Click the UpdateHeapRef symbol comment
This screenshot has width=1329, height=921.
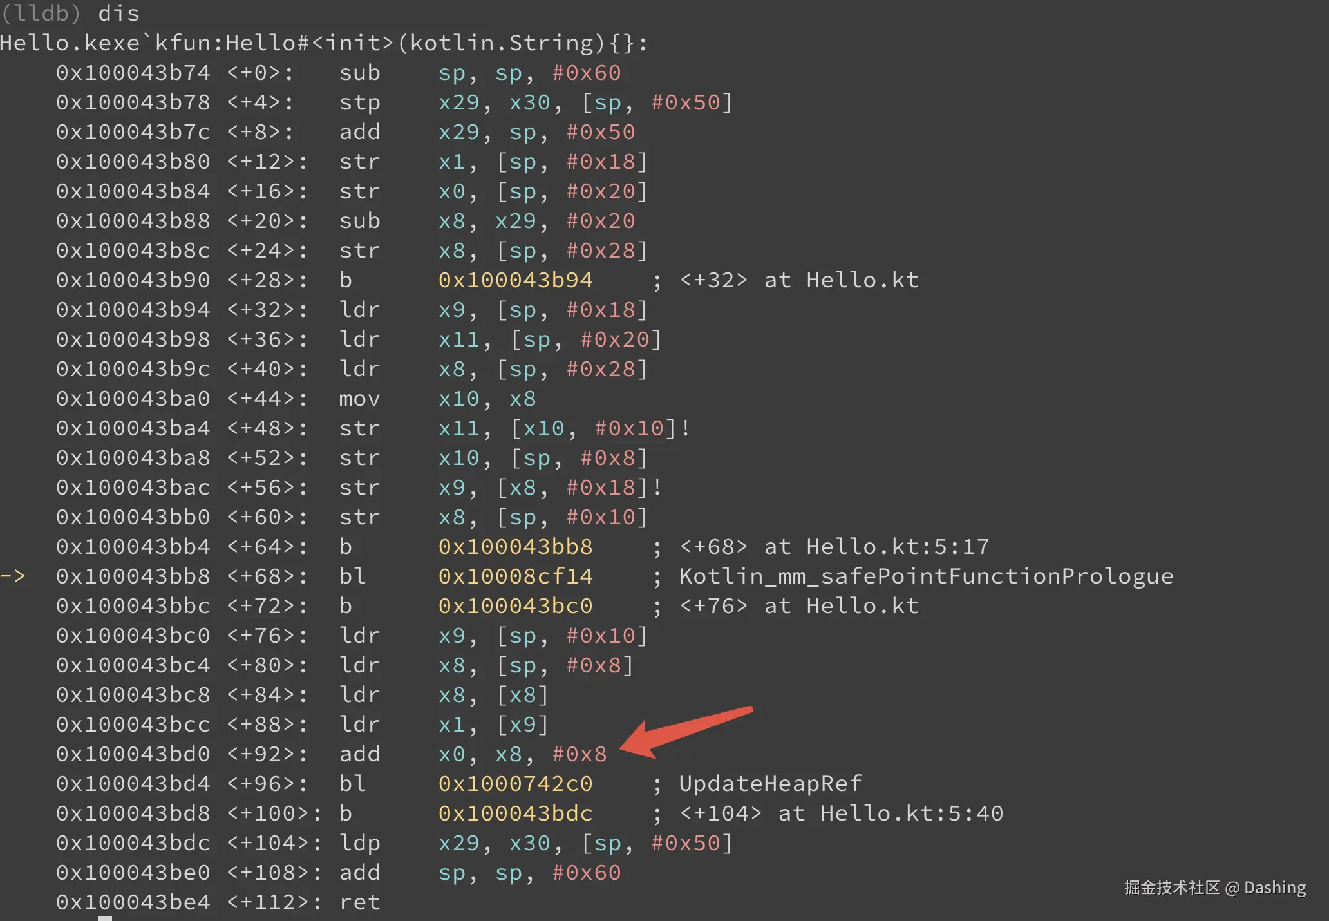click(770, 783)
